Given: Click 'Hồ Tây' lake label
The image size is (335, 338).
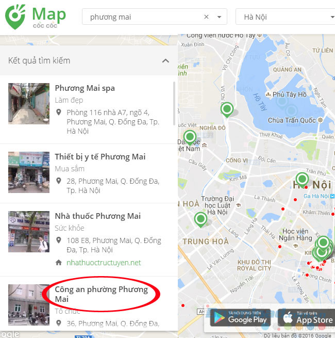Looking at the screenshot, I should (x=260, y=102).
